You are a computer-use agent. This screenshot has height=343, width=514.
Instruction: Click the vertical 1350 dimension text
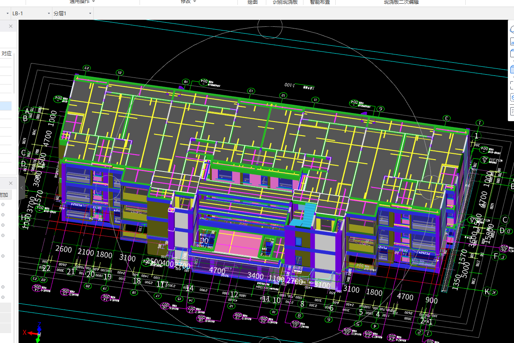[457, 282]
